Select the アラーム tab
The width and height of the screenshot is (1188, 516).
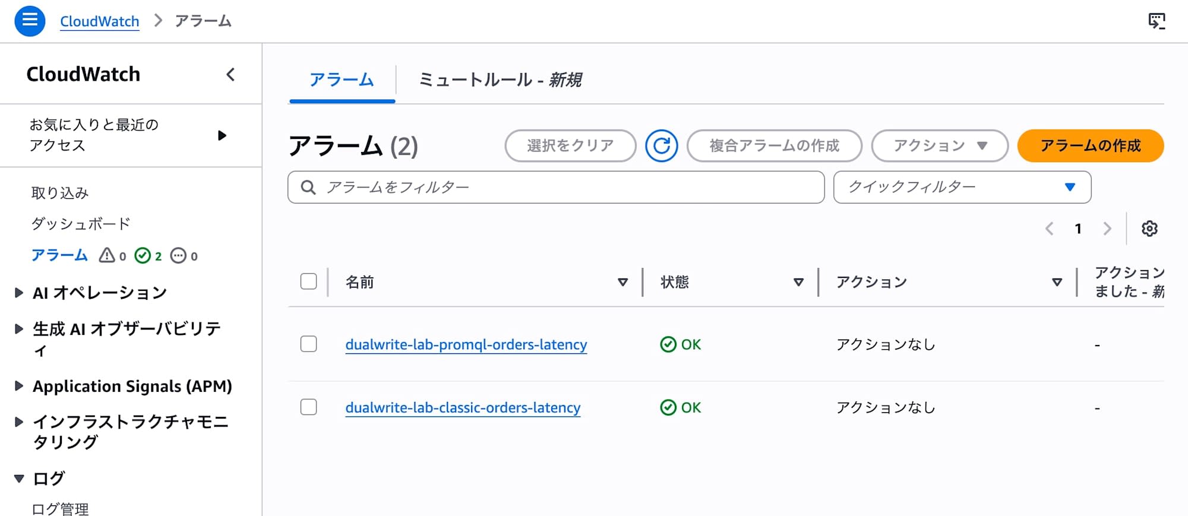click(x=342, y=80)
